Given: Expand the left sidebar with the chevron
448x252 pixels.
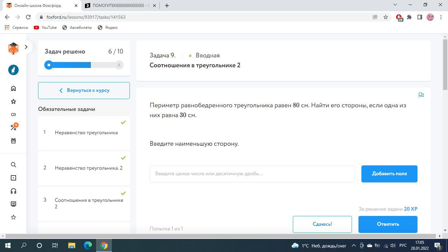Looking at the screenshot, I should pyautogui.click(x=26, y=47).
